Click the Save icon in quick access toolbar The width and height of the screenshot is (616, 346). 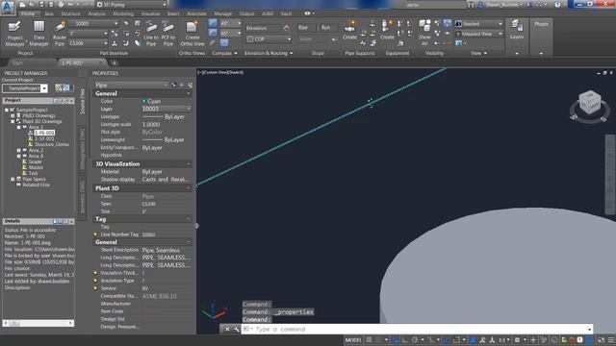[41, 4]
